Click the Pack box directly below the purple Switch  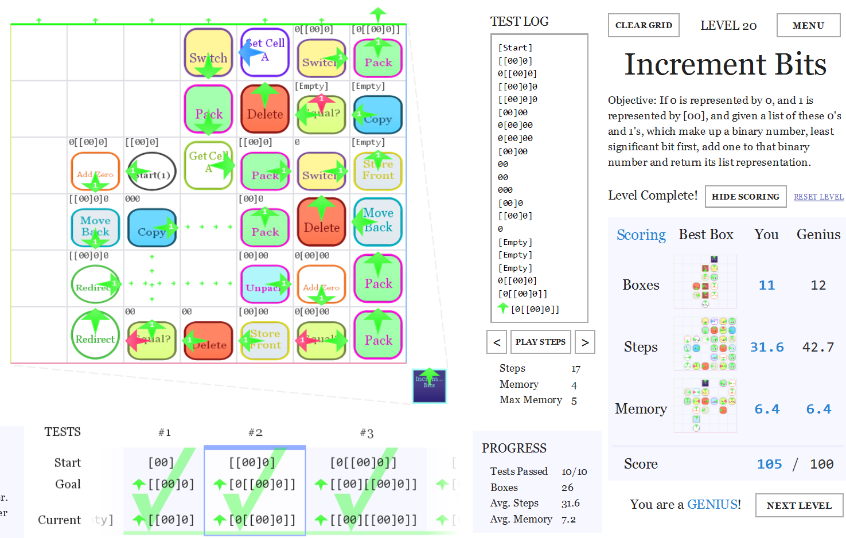pos(209,109)
